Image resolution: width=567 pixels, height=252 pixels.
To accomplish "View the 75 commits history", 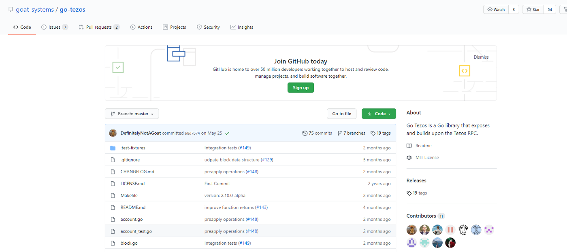I will [317, 133].
